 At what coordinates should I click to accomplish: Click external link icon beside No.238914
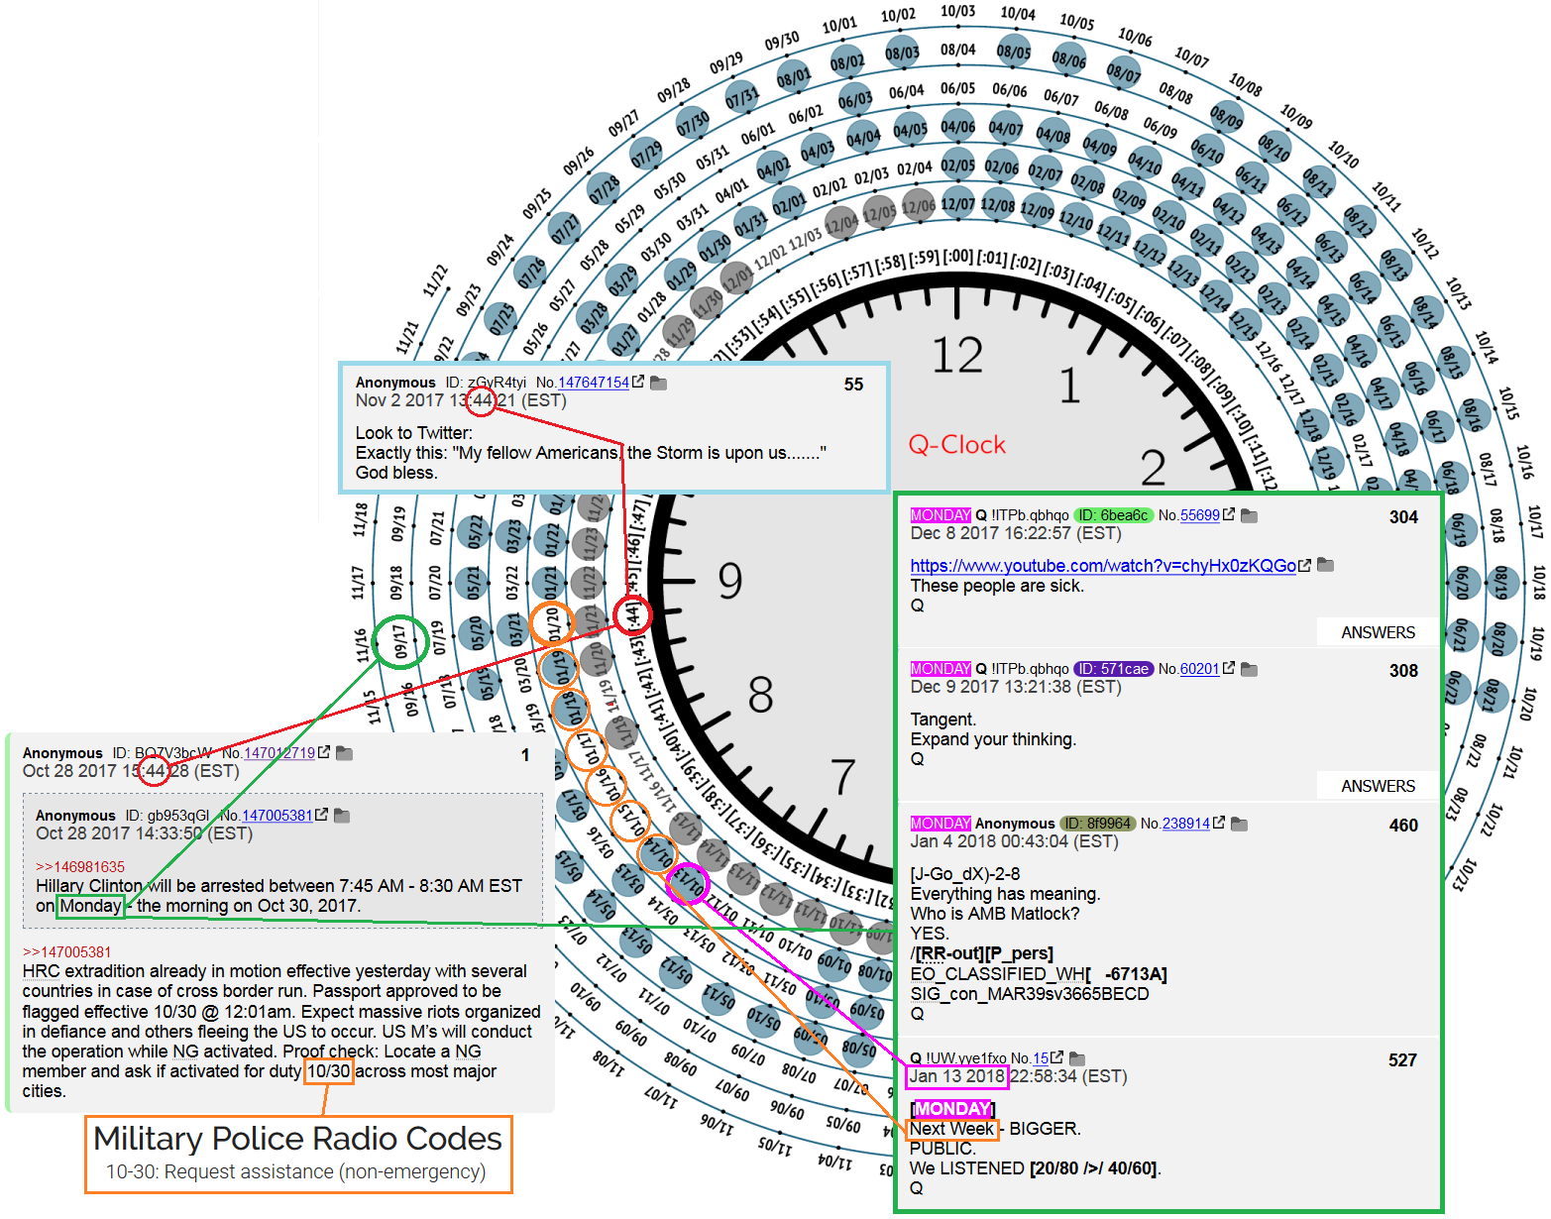[x=1219, y=823]
